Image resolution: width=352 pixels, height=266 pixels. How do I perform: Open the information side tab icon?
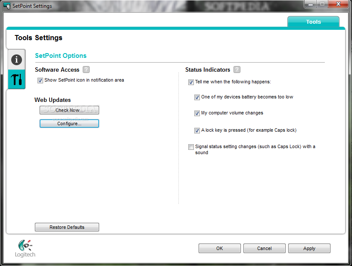tap(17, 60)
